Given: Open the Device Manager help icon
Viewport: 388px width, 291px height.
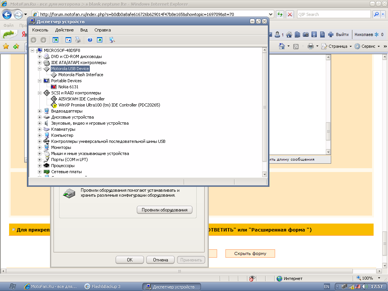Looking at the screenshot, I should pyautogui.click(x=90, y=40).
